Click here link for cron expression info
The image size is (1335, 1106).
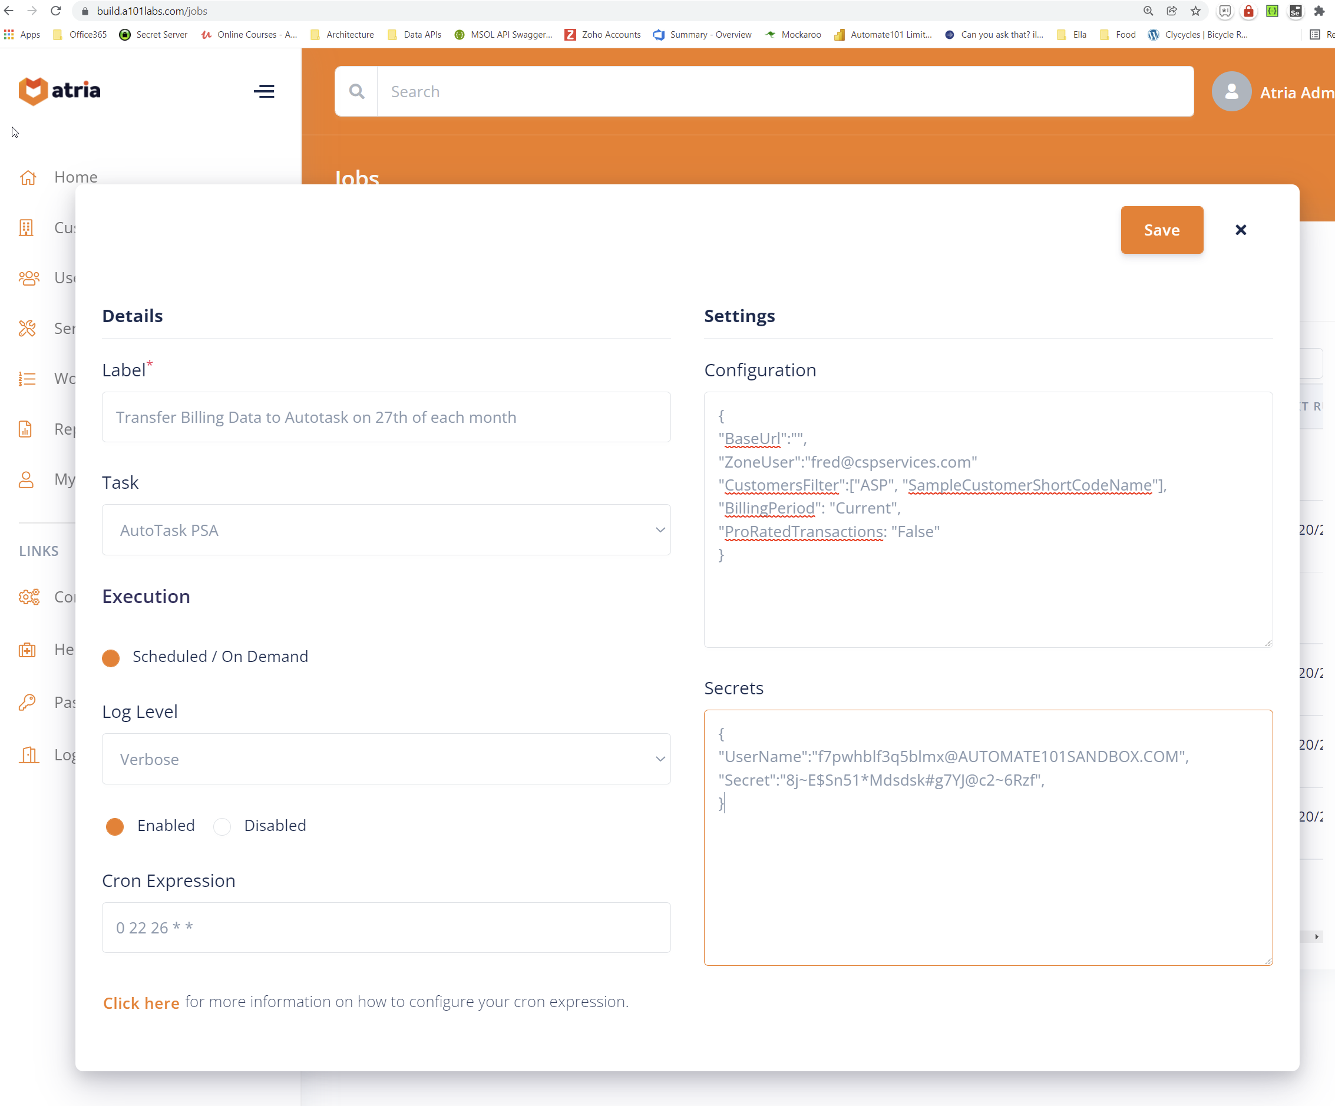[x=141, y=1001]
